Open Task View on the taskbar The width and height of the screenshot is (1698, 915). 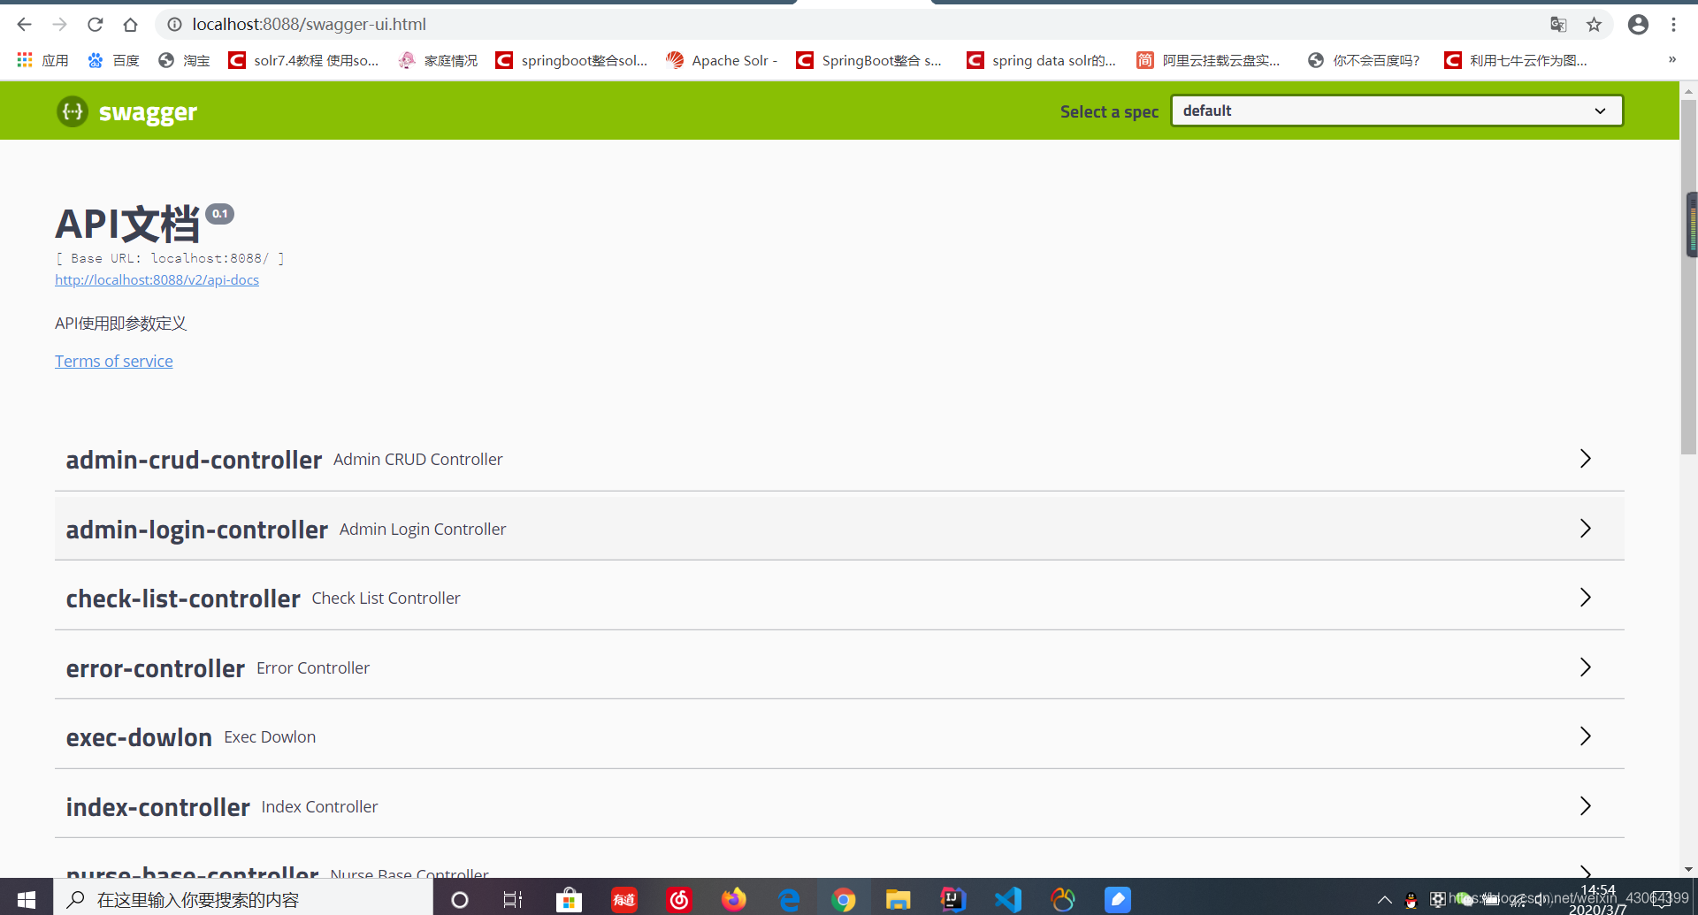(x=512, y=899)
